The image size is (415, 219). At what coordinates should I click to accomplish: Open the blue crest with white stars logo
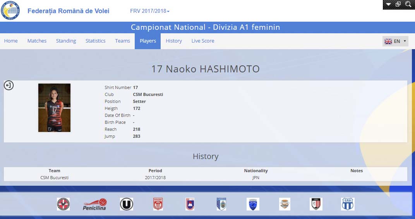coord(221,204)
